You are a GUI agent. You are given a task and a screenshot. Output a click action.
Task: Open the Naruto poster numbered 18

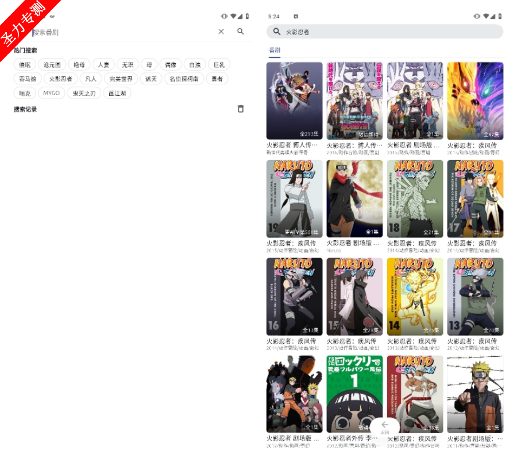tap(415, 199)
